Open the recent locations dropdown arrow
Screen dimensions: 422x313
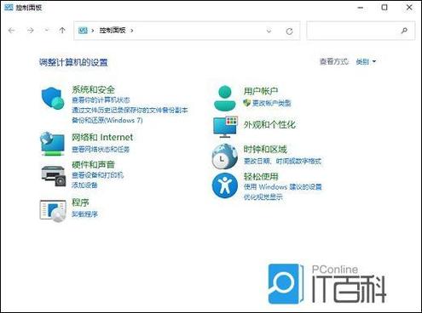click(47, 30)
